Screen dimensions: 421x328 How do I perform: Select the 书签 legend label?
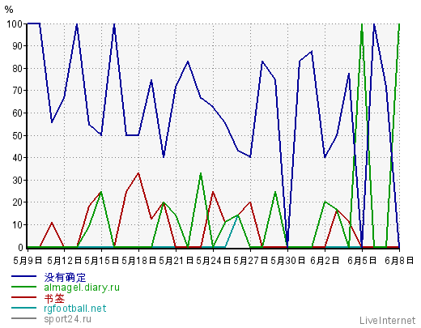click(x=54, y=298)
